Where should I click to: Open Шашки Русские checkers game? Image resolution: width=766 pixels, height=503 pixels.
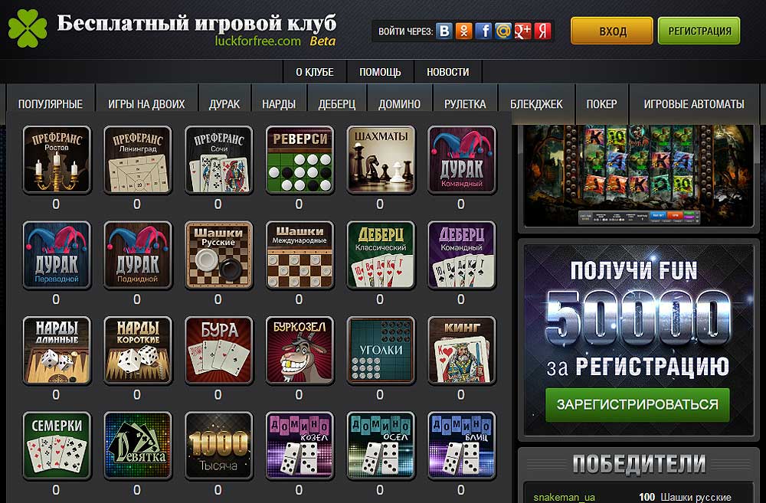point(218,255)
